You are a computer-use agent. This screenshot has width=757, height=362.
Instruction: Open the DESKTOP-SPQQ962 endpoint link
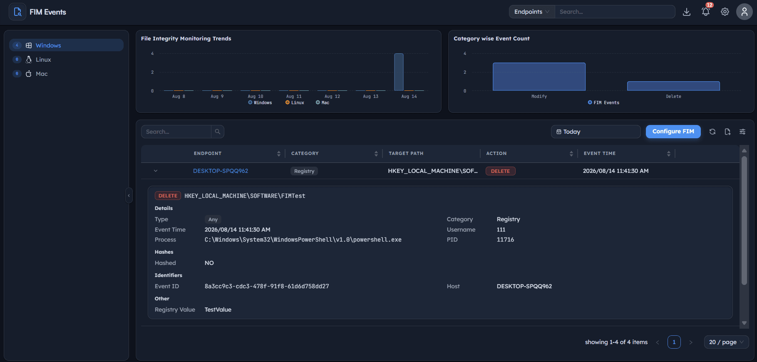tap(221, 171)
